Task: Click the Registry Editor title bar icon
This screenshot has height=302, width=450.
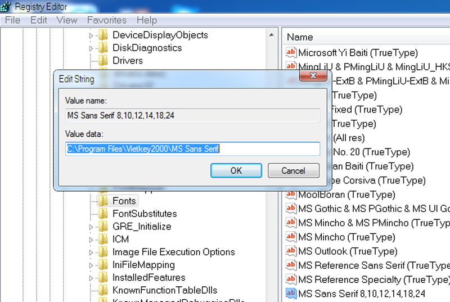Action: coord(5,6)
